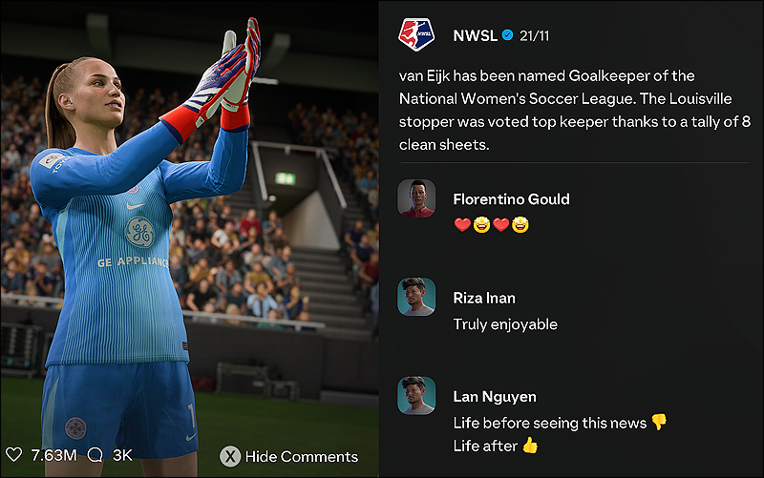Click the heart like icon
The width and height of the screenshot is (764, 478).
click(x=13, y=455)
